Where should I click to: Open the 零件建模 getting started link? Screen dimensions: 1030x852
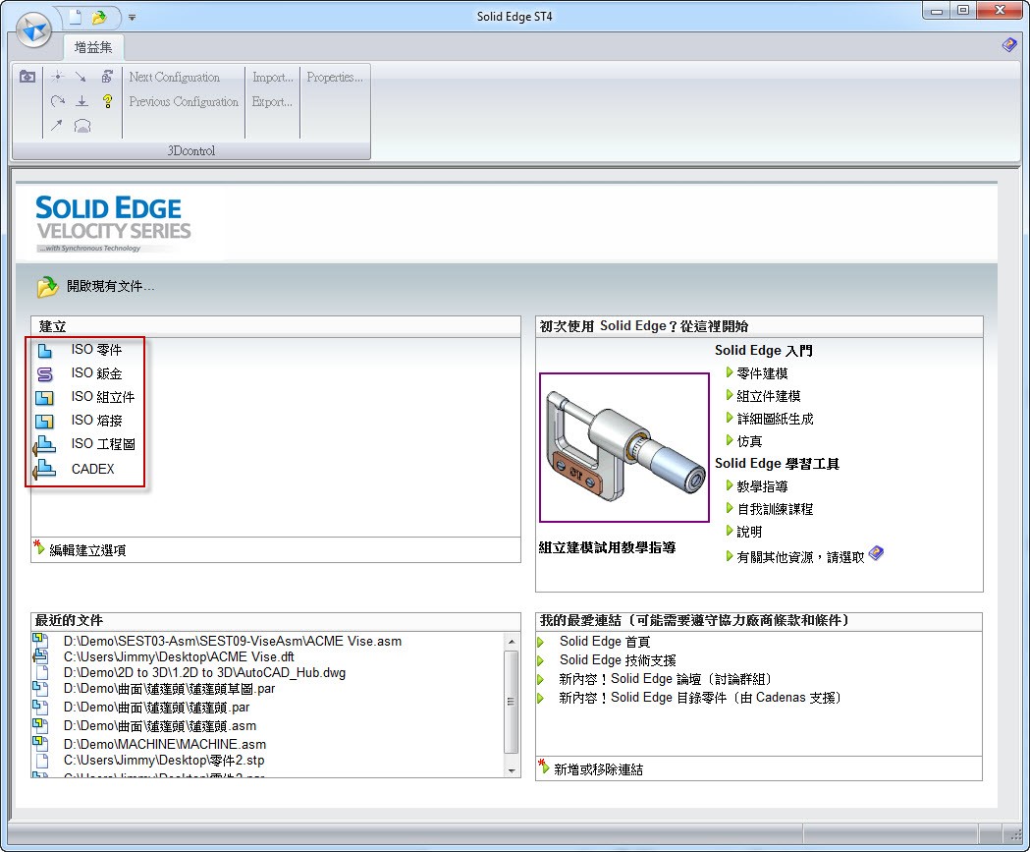click(762, 373)
